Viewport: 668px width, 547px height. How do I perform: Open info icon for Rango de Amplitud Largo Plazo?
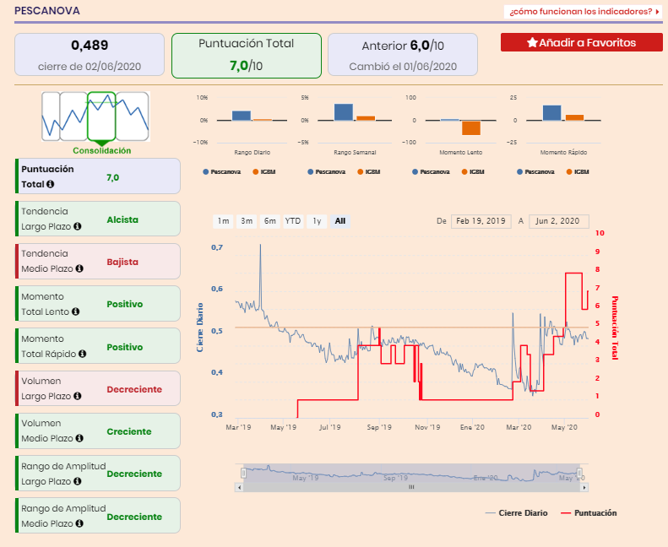(78, 481)
